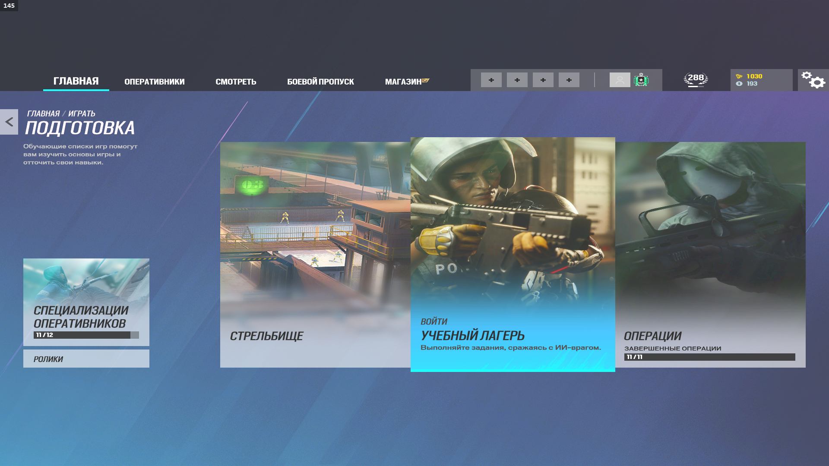The width and height of the screenshot is (829, 466).
Task: Open the player profile avatar
Action: click(620, 80)
